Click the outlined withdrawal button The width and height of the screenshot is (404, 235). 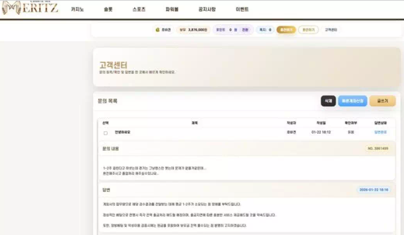tap(308, 30)
